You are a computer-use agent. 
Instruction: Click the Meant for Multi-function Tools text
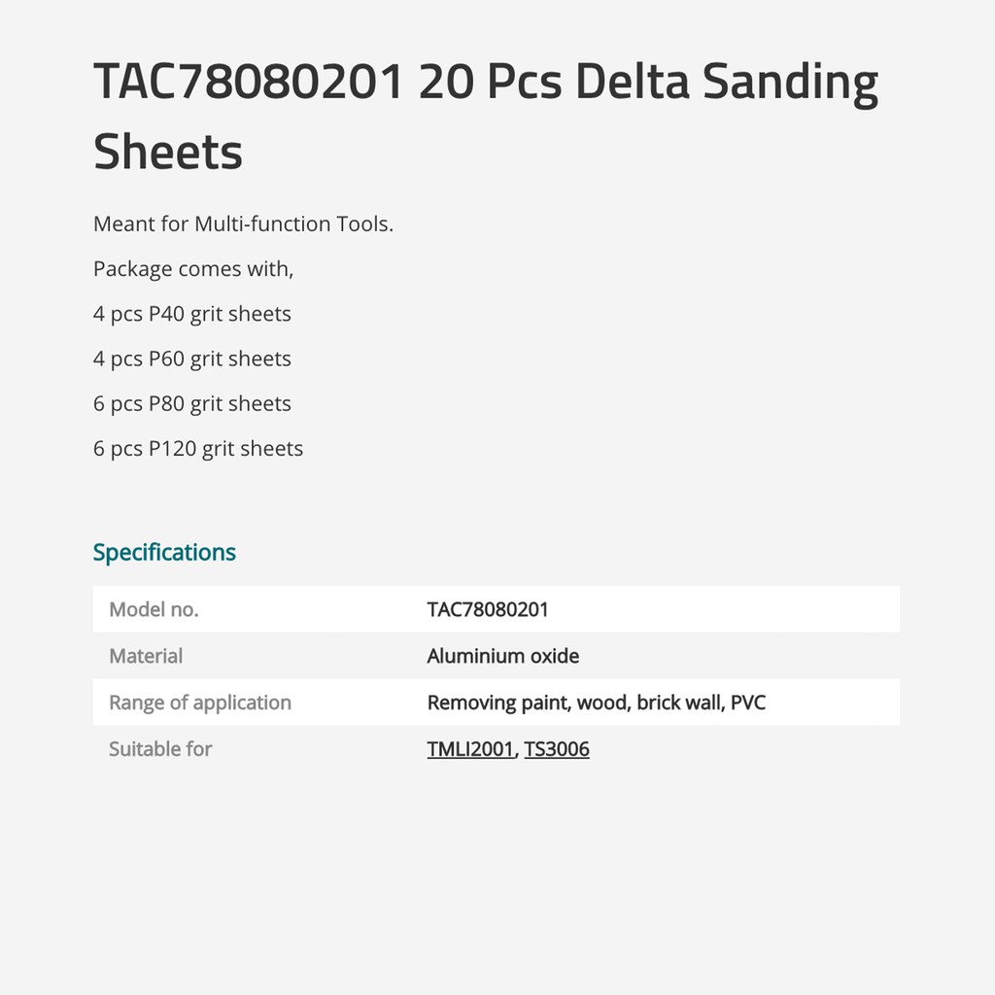tap(243, 223)
